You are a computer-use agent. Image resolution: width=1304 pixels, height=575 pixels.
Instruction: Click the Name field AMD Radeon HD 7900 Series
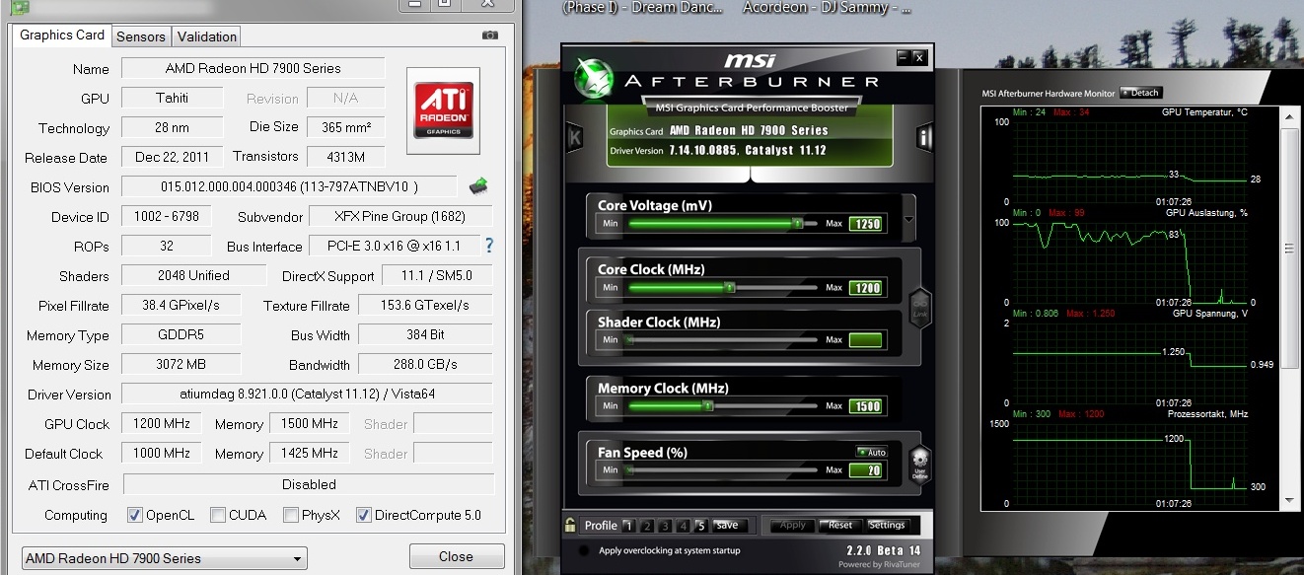(254, 68)
